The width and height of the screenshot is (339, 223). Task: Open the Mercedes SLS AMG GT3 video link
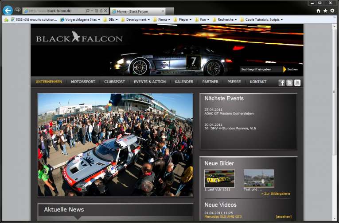point(223,216)
